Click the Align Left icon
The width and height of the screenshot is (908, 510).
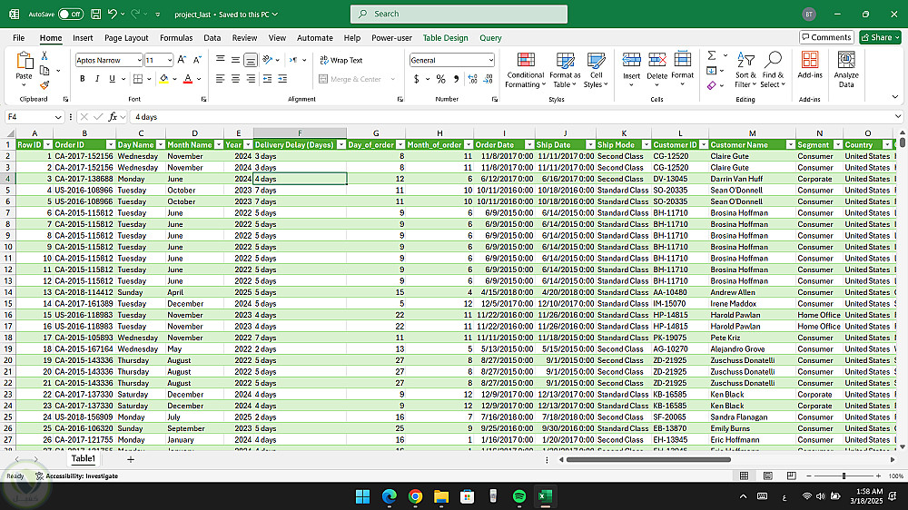point(220,79)
